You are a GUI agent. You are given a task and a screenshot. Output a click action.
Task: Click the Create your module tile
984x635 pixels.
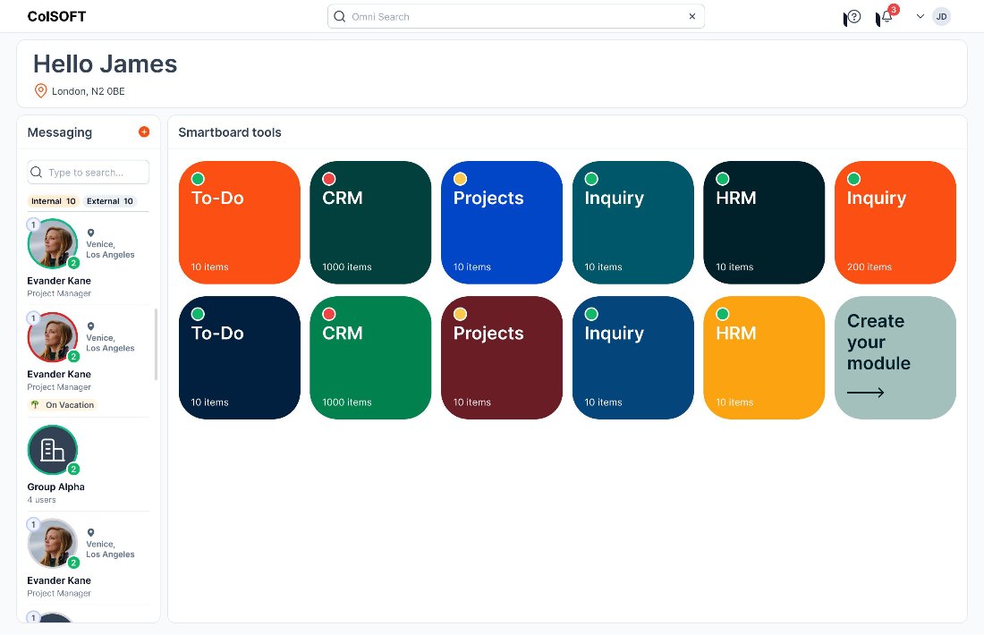pos(895,358)
